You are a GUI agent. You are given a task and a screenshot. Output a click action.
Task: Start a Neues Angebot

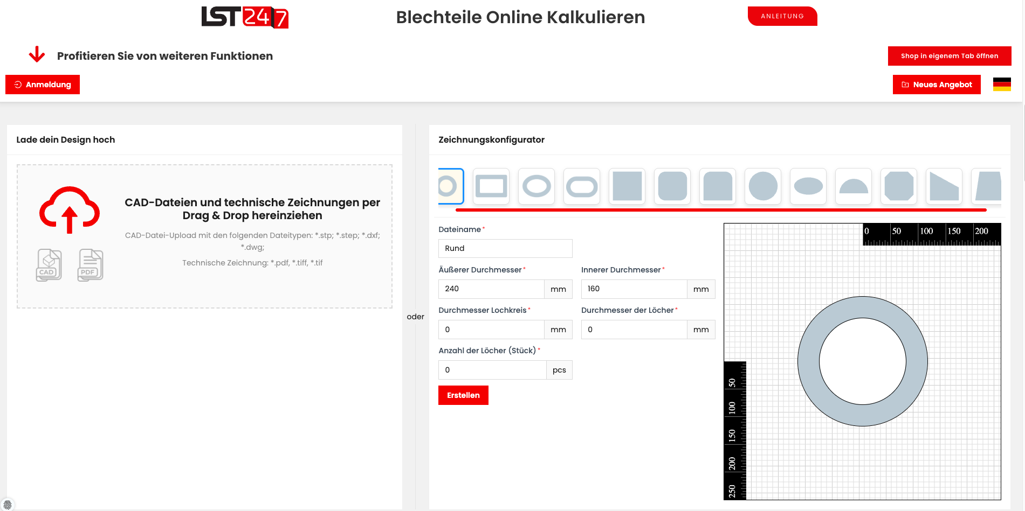tap(937, 85)
